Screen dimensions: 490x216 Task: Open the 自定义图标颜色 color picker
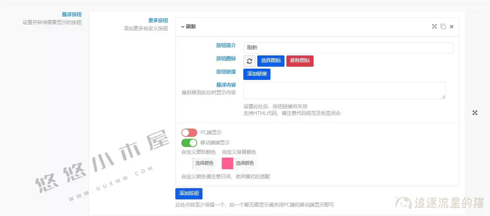tap(199, 163)
